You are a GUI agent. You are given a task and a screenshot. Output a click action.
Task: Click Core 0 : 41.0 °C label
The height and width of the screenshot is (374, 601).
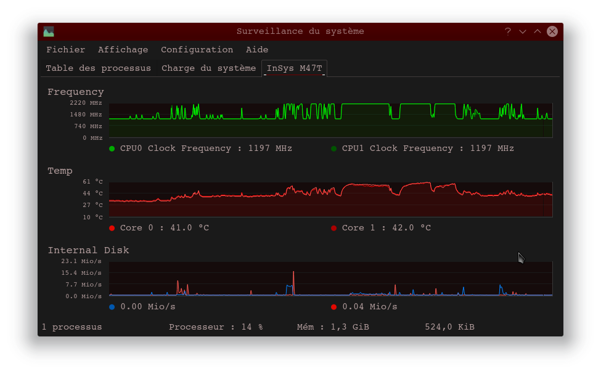pos(165,228)
